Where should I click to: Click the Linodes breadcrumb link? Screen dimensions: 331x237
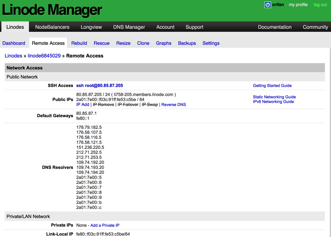13,56
